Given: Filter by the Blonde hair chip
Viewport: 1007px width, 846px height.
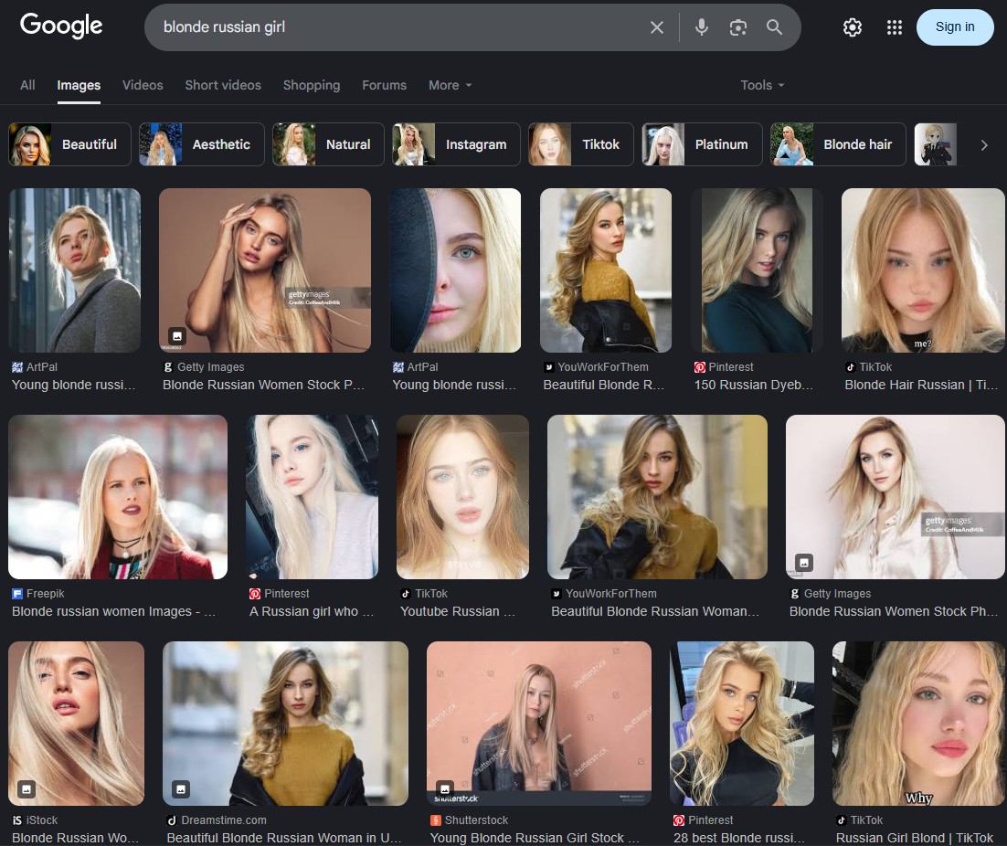Looking at the screenshot, I should tap(838, 144).
